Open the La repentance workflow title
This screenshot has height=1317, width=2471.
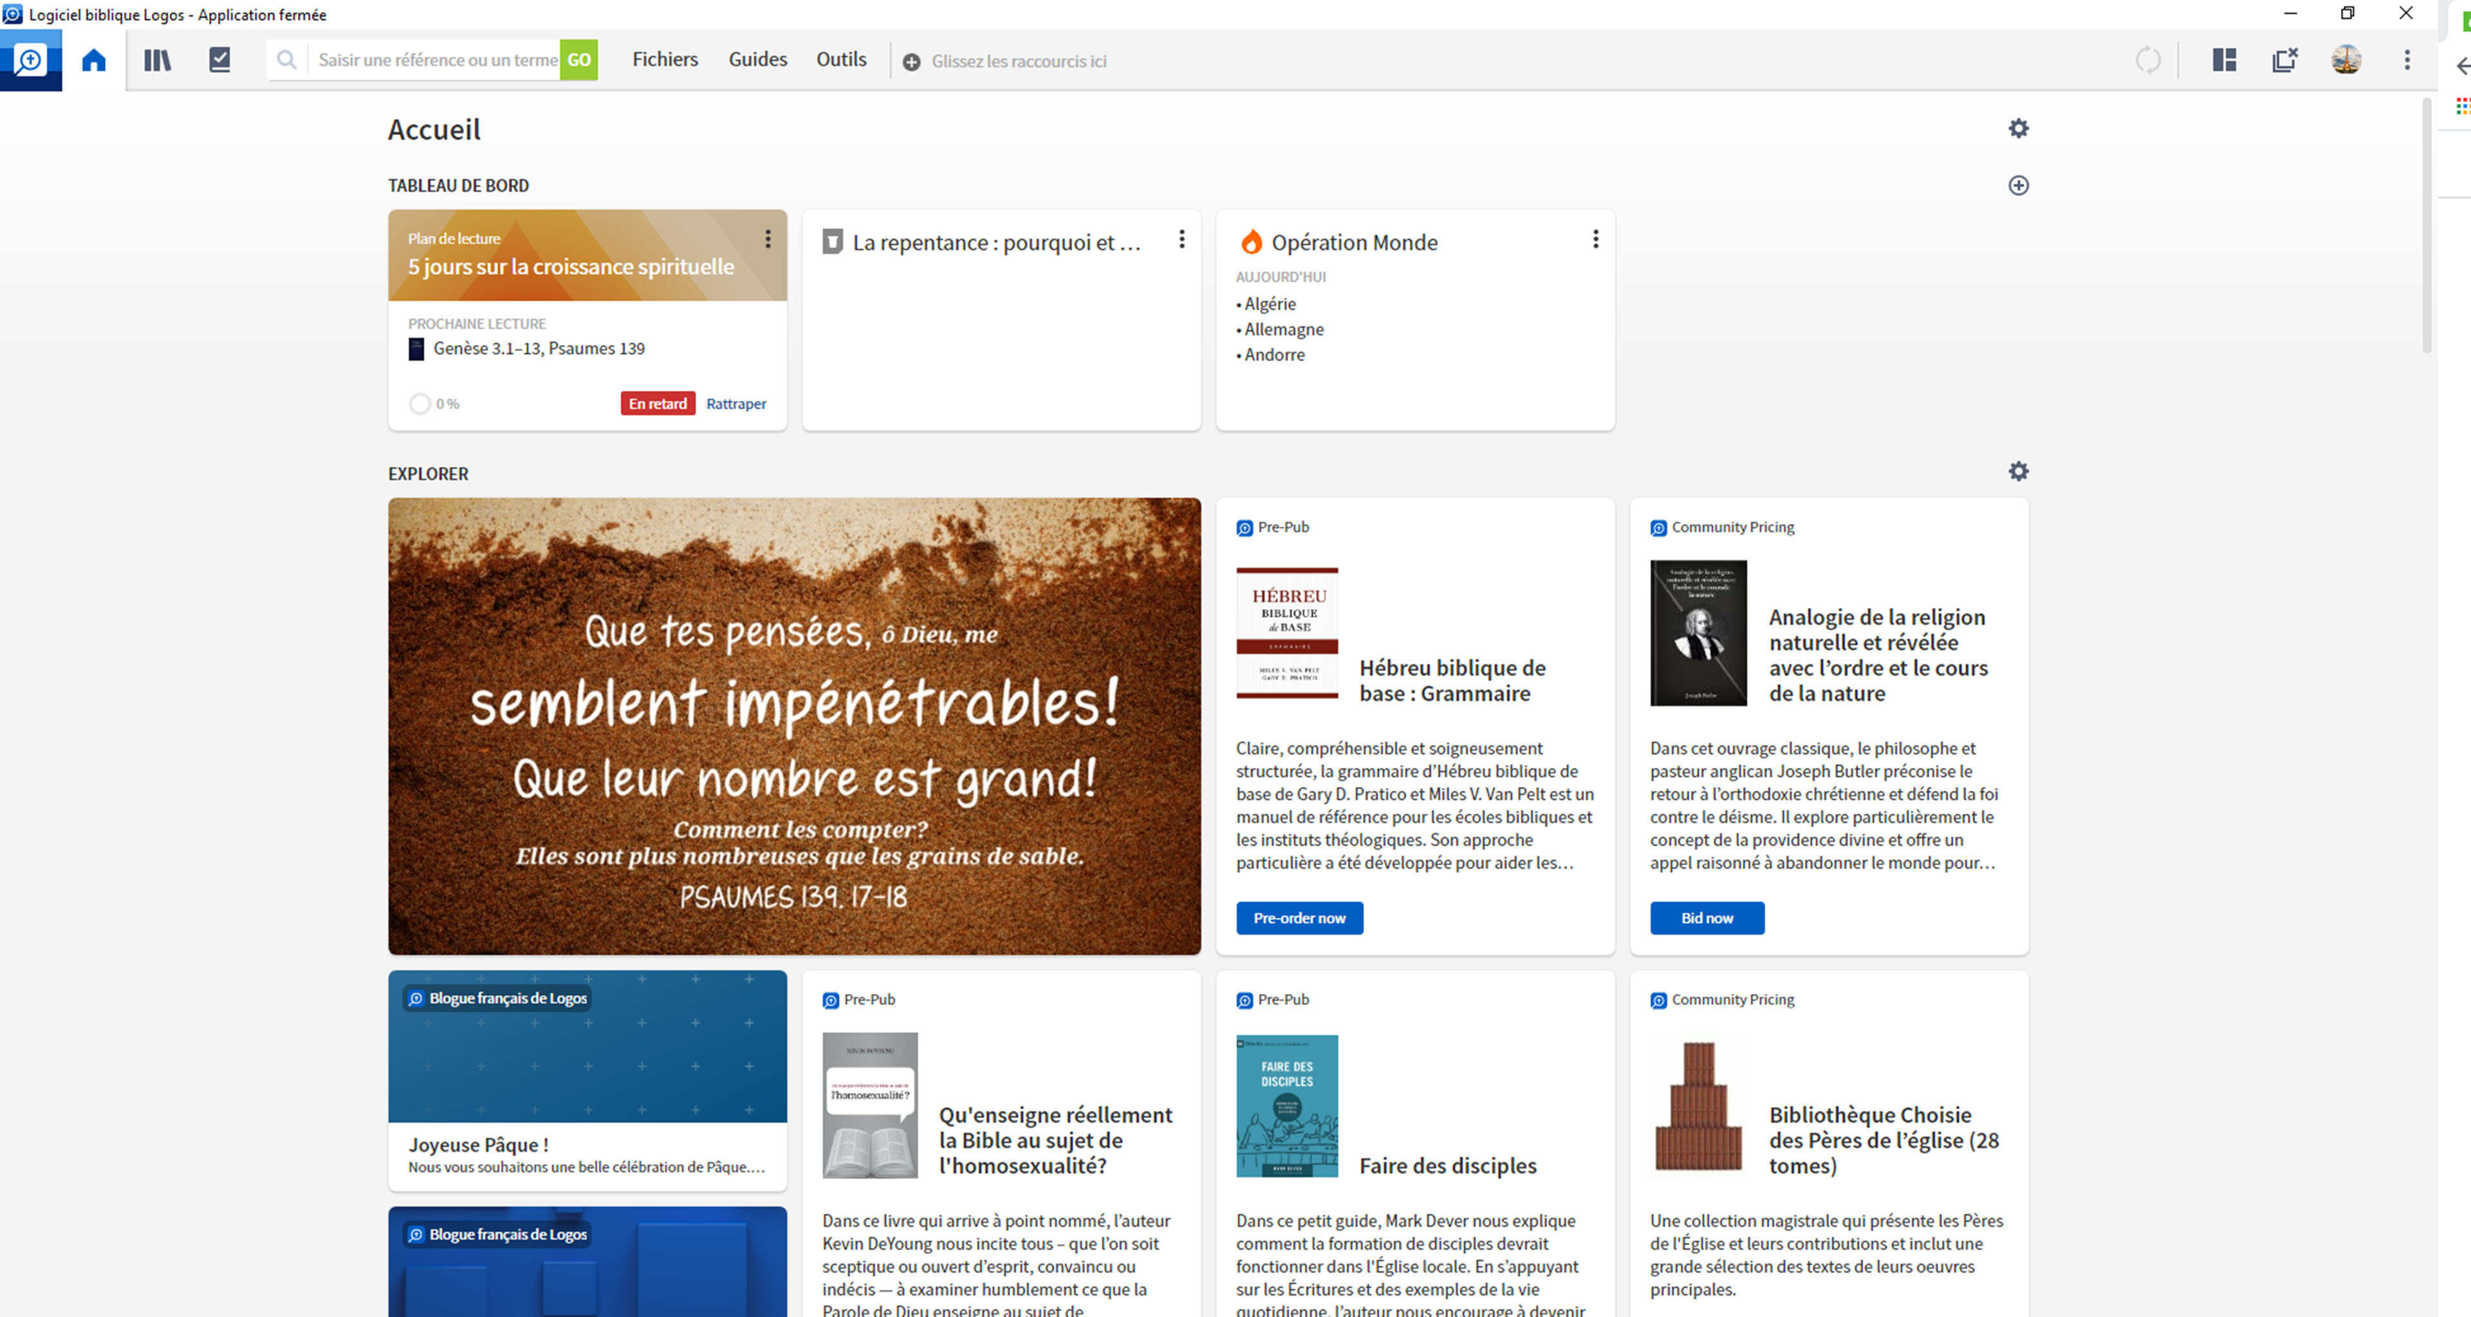tap(995, 243)
